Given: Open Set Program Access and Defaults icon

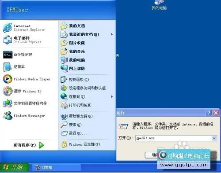Looking at the screenshot, I should (64, 88).
